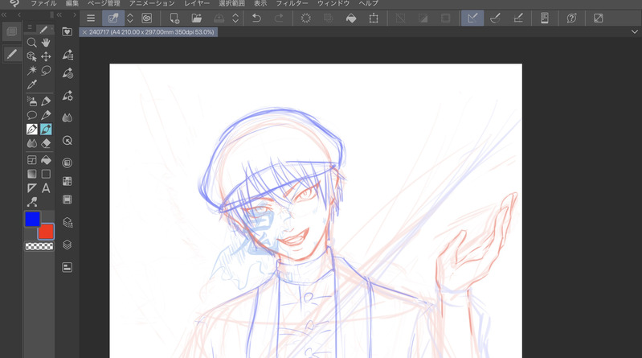Open the Navigator palette circle-arrow icon

[67, 141]
